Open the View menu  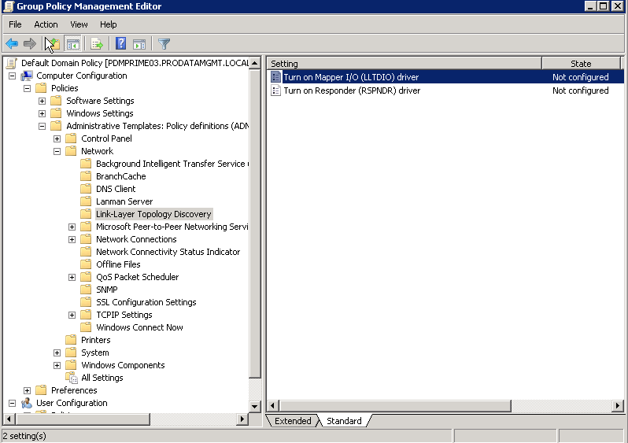point(79,24)
